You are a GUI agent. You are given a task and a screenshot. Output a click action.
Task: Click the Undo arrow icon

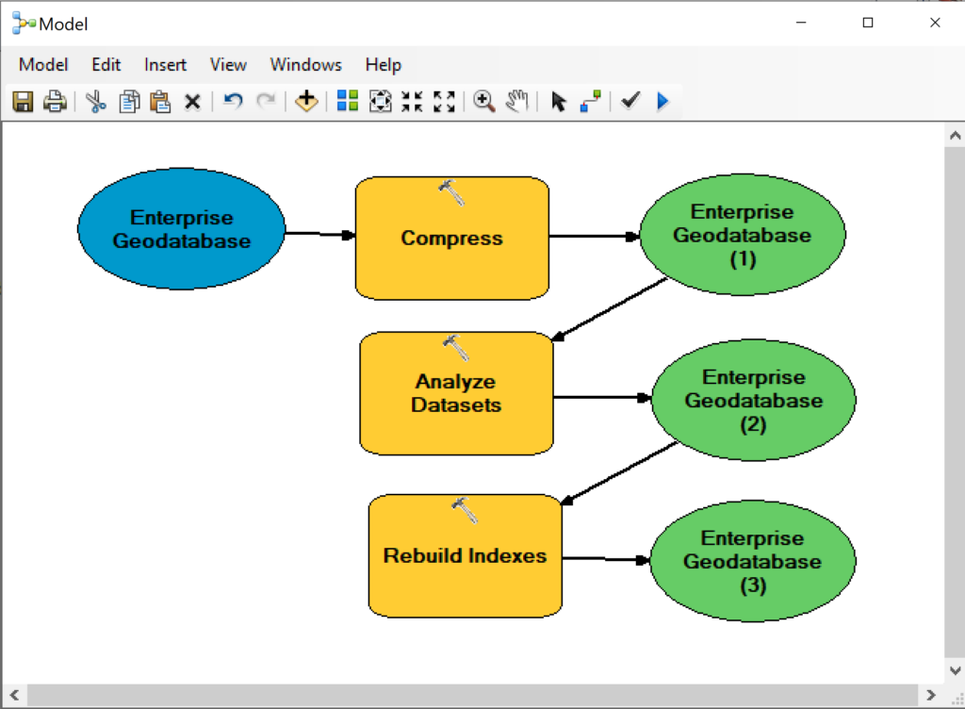click(x=234, y=102)
